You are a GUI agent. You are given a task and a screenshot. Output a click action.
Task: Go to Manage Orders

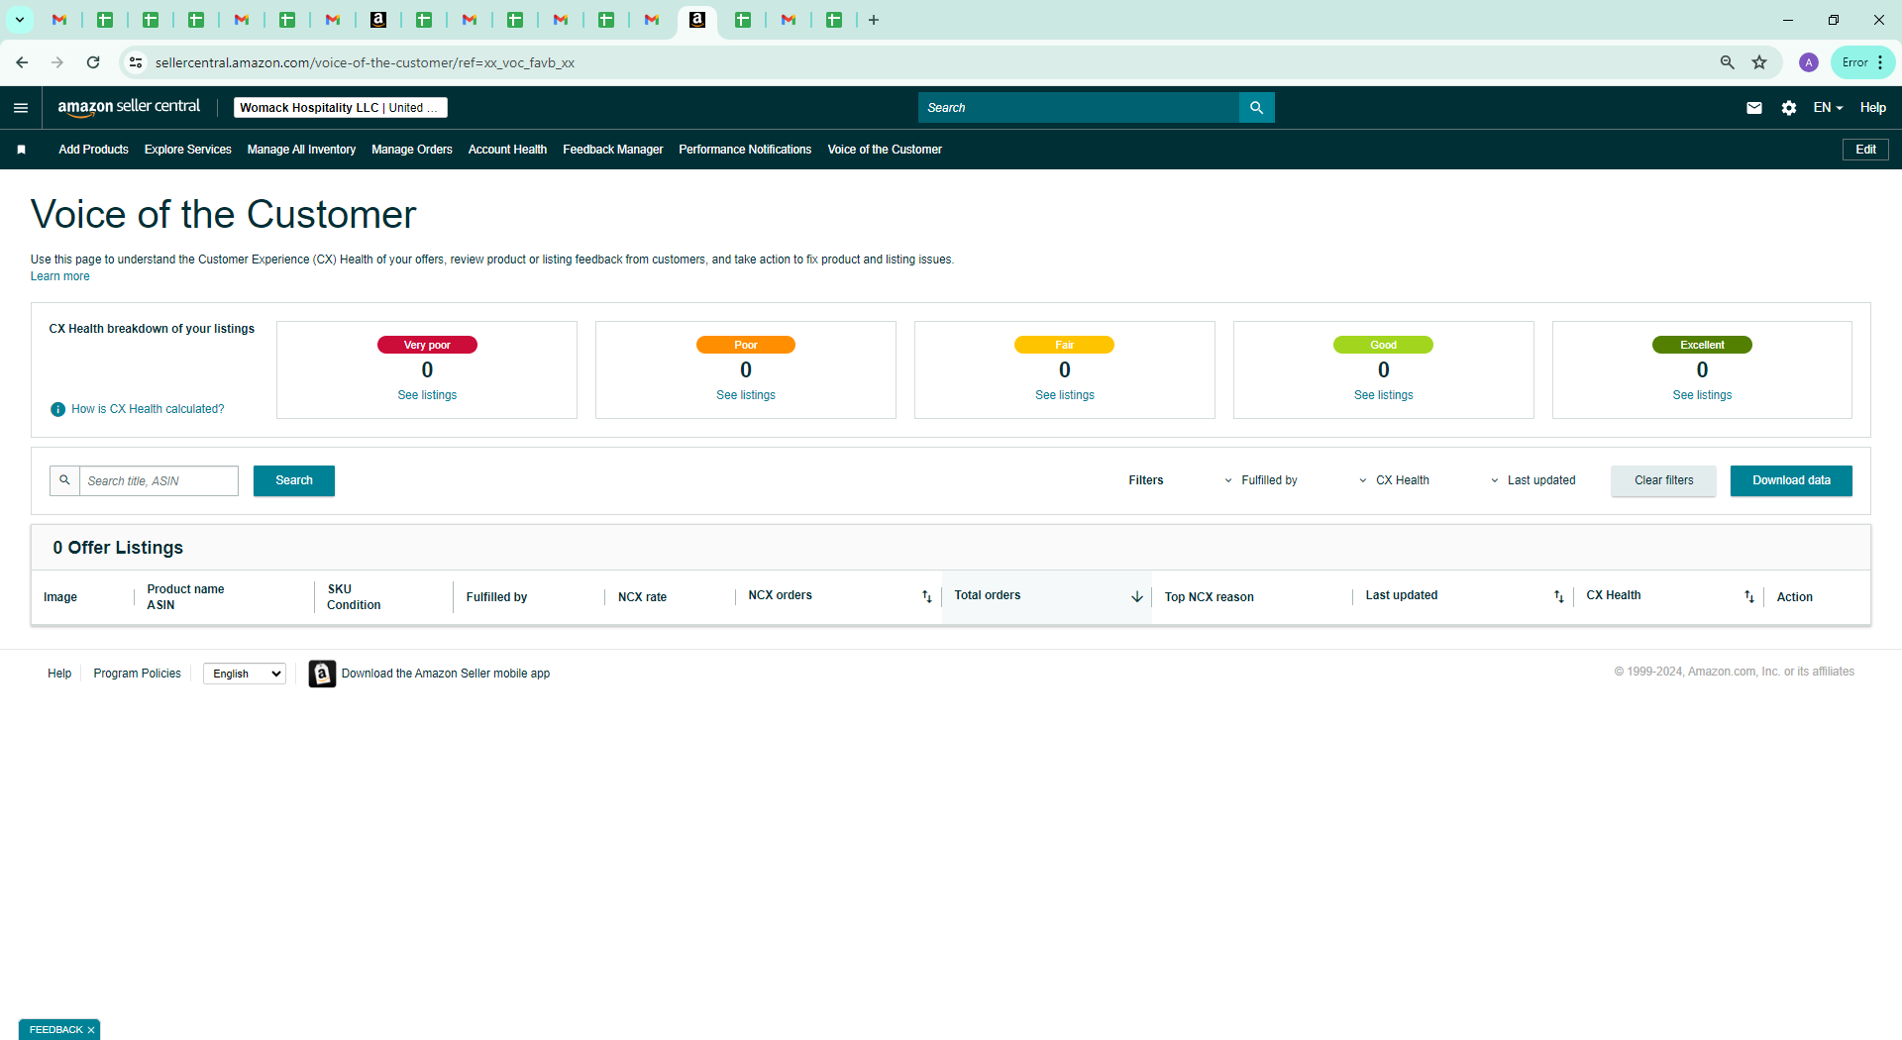coord(412,150)
